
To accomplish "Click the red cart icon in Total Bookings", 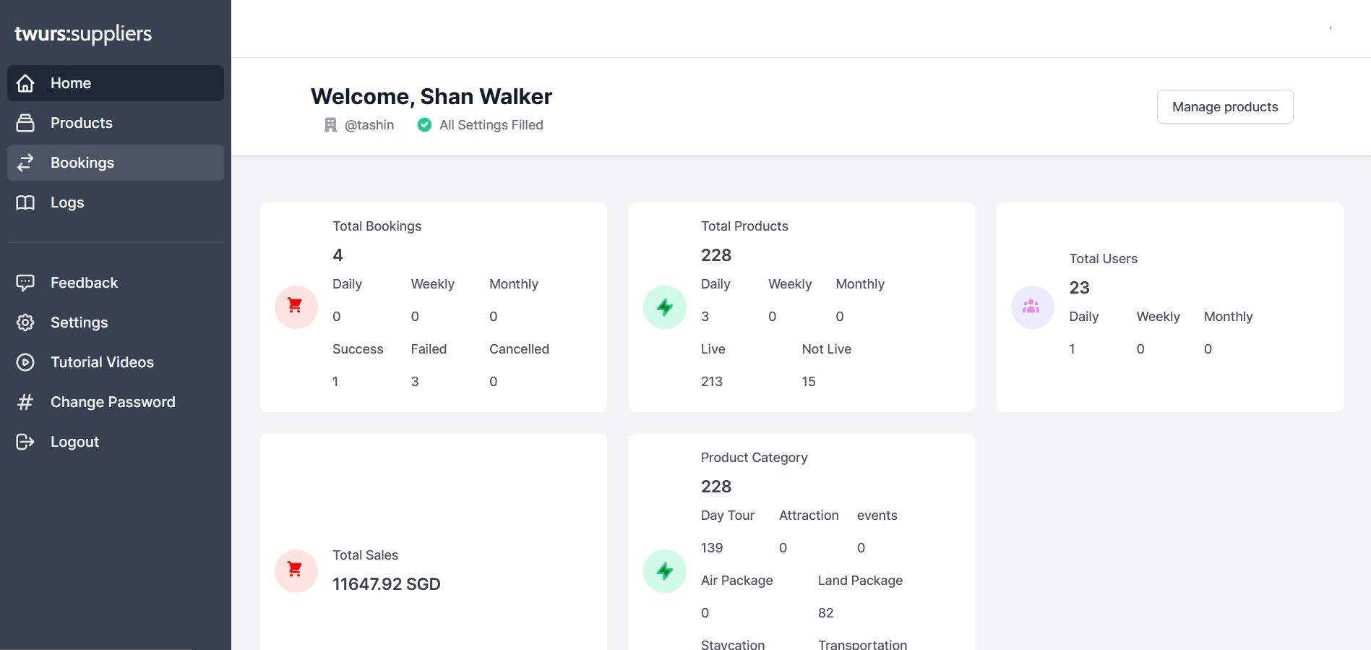I will (296, 307).
